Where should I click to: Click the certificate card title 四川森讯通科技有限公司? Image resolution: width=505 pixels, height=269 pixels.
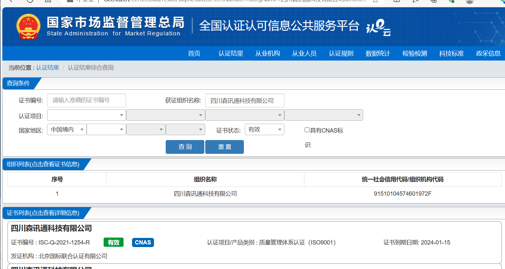tap(51, 228)
